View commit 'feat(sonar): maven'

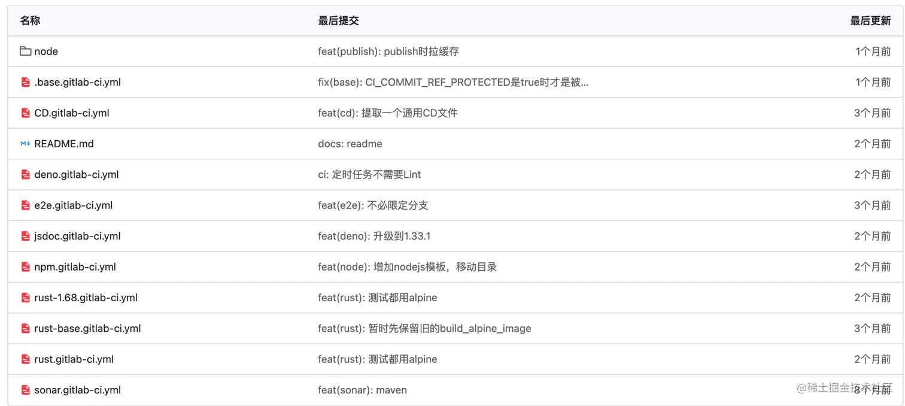(x=362, y=390)
